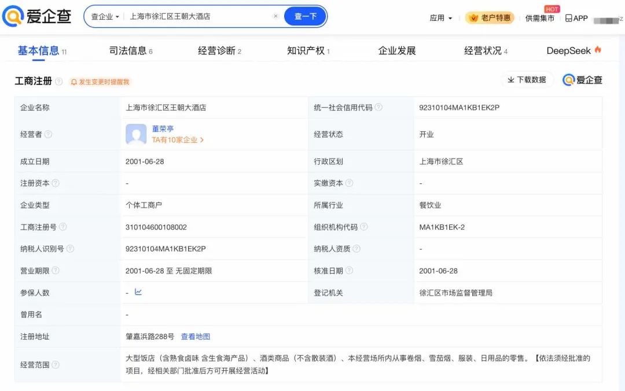Click the 爱企查 logo at top left
The image size is (625, 391).
[36, 16]
